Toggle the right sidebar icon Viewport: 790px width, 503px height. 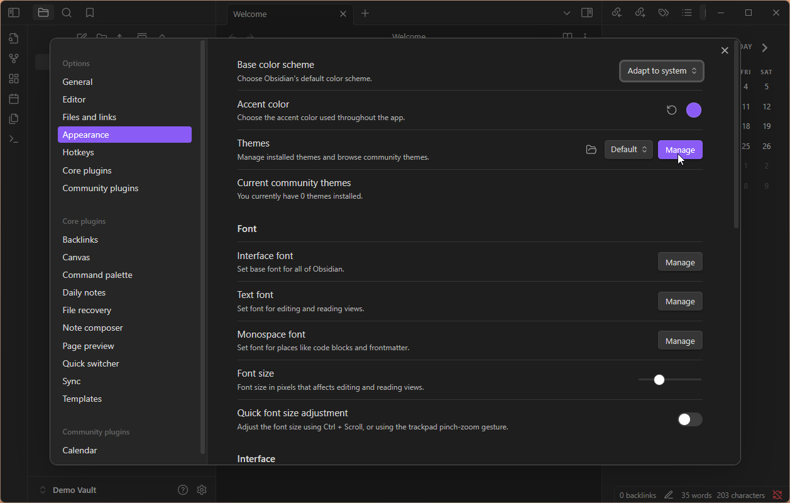[587, 13]
